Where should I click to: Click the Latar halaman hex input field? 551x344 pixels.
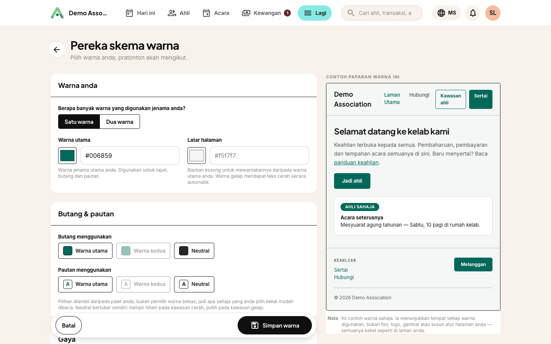tap(259, 156)
